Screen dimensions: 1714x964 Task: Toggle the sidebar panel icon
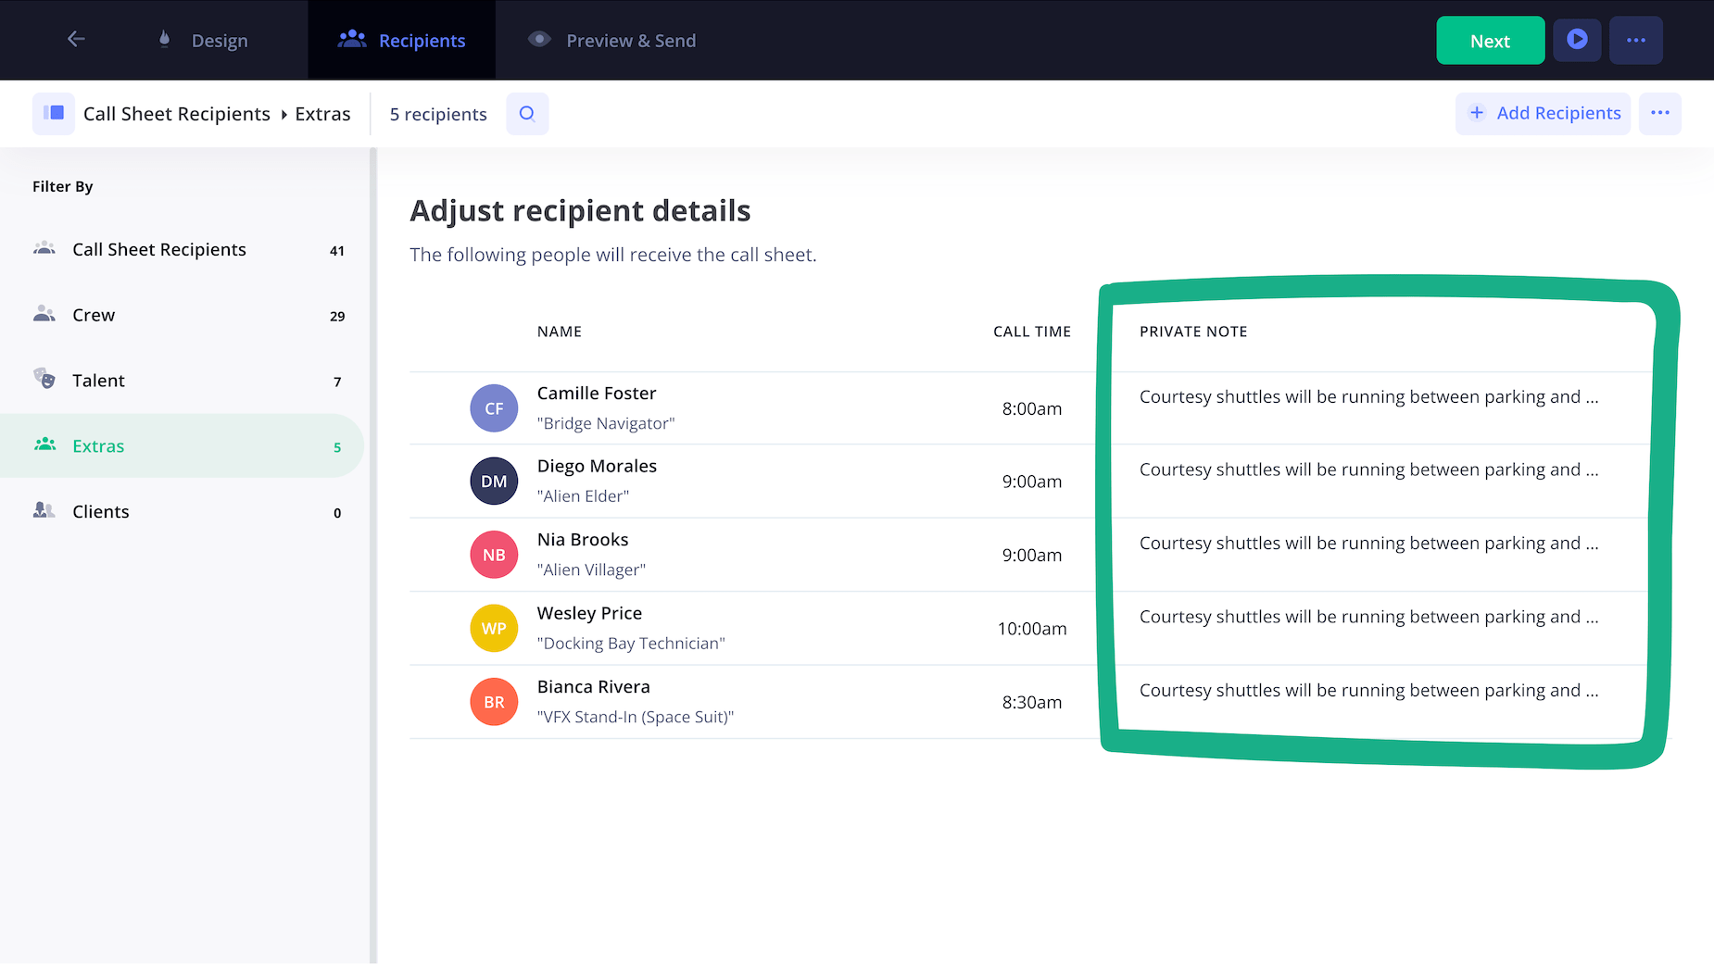[54, 114]
